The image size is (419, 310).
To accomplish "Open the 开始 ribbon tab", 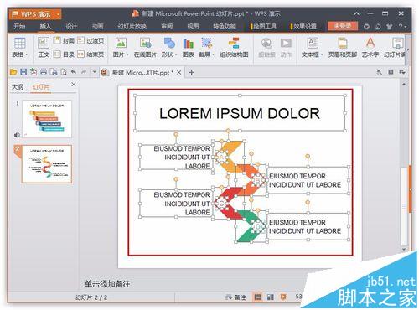I will (x=19, y=27).
